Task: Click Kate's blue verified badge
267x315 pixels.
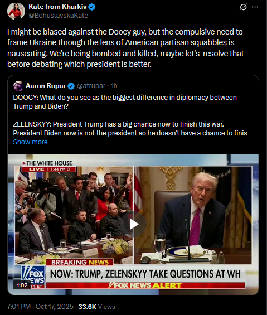Action: 92,7
